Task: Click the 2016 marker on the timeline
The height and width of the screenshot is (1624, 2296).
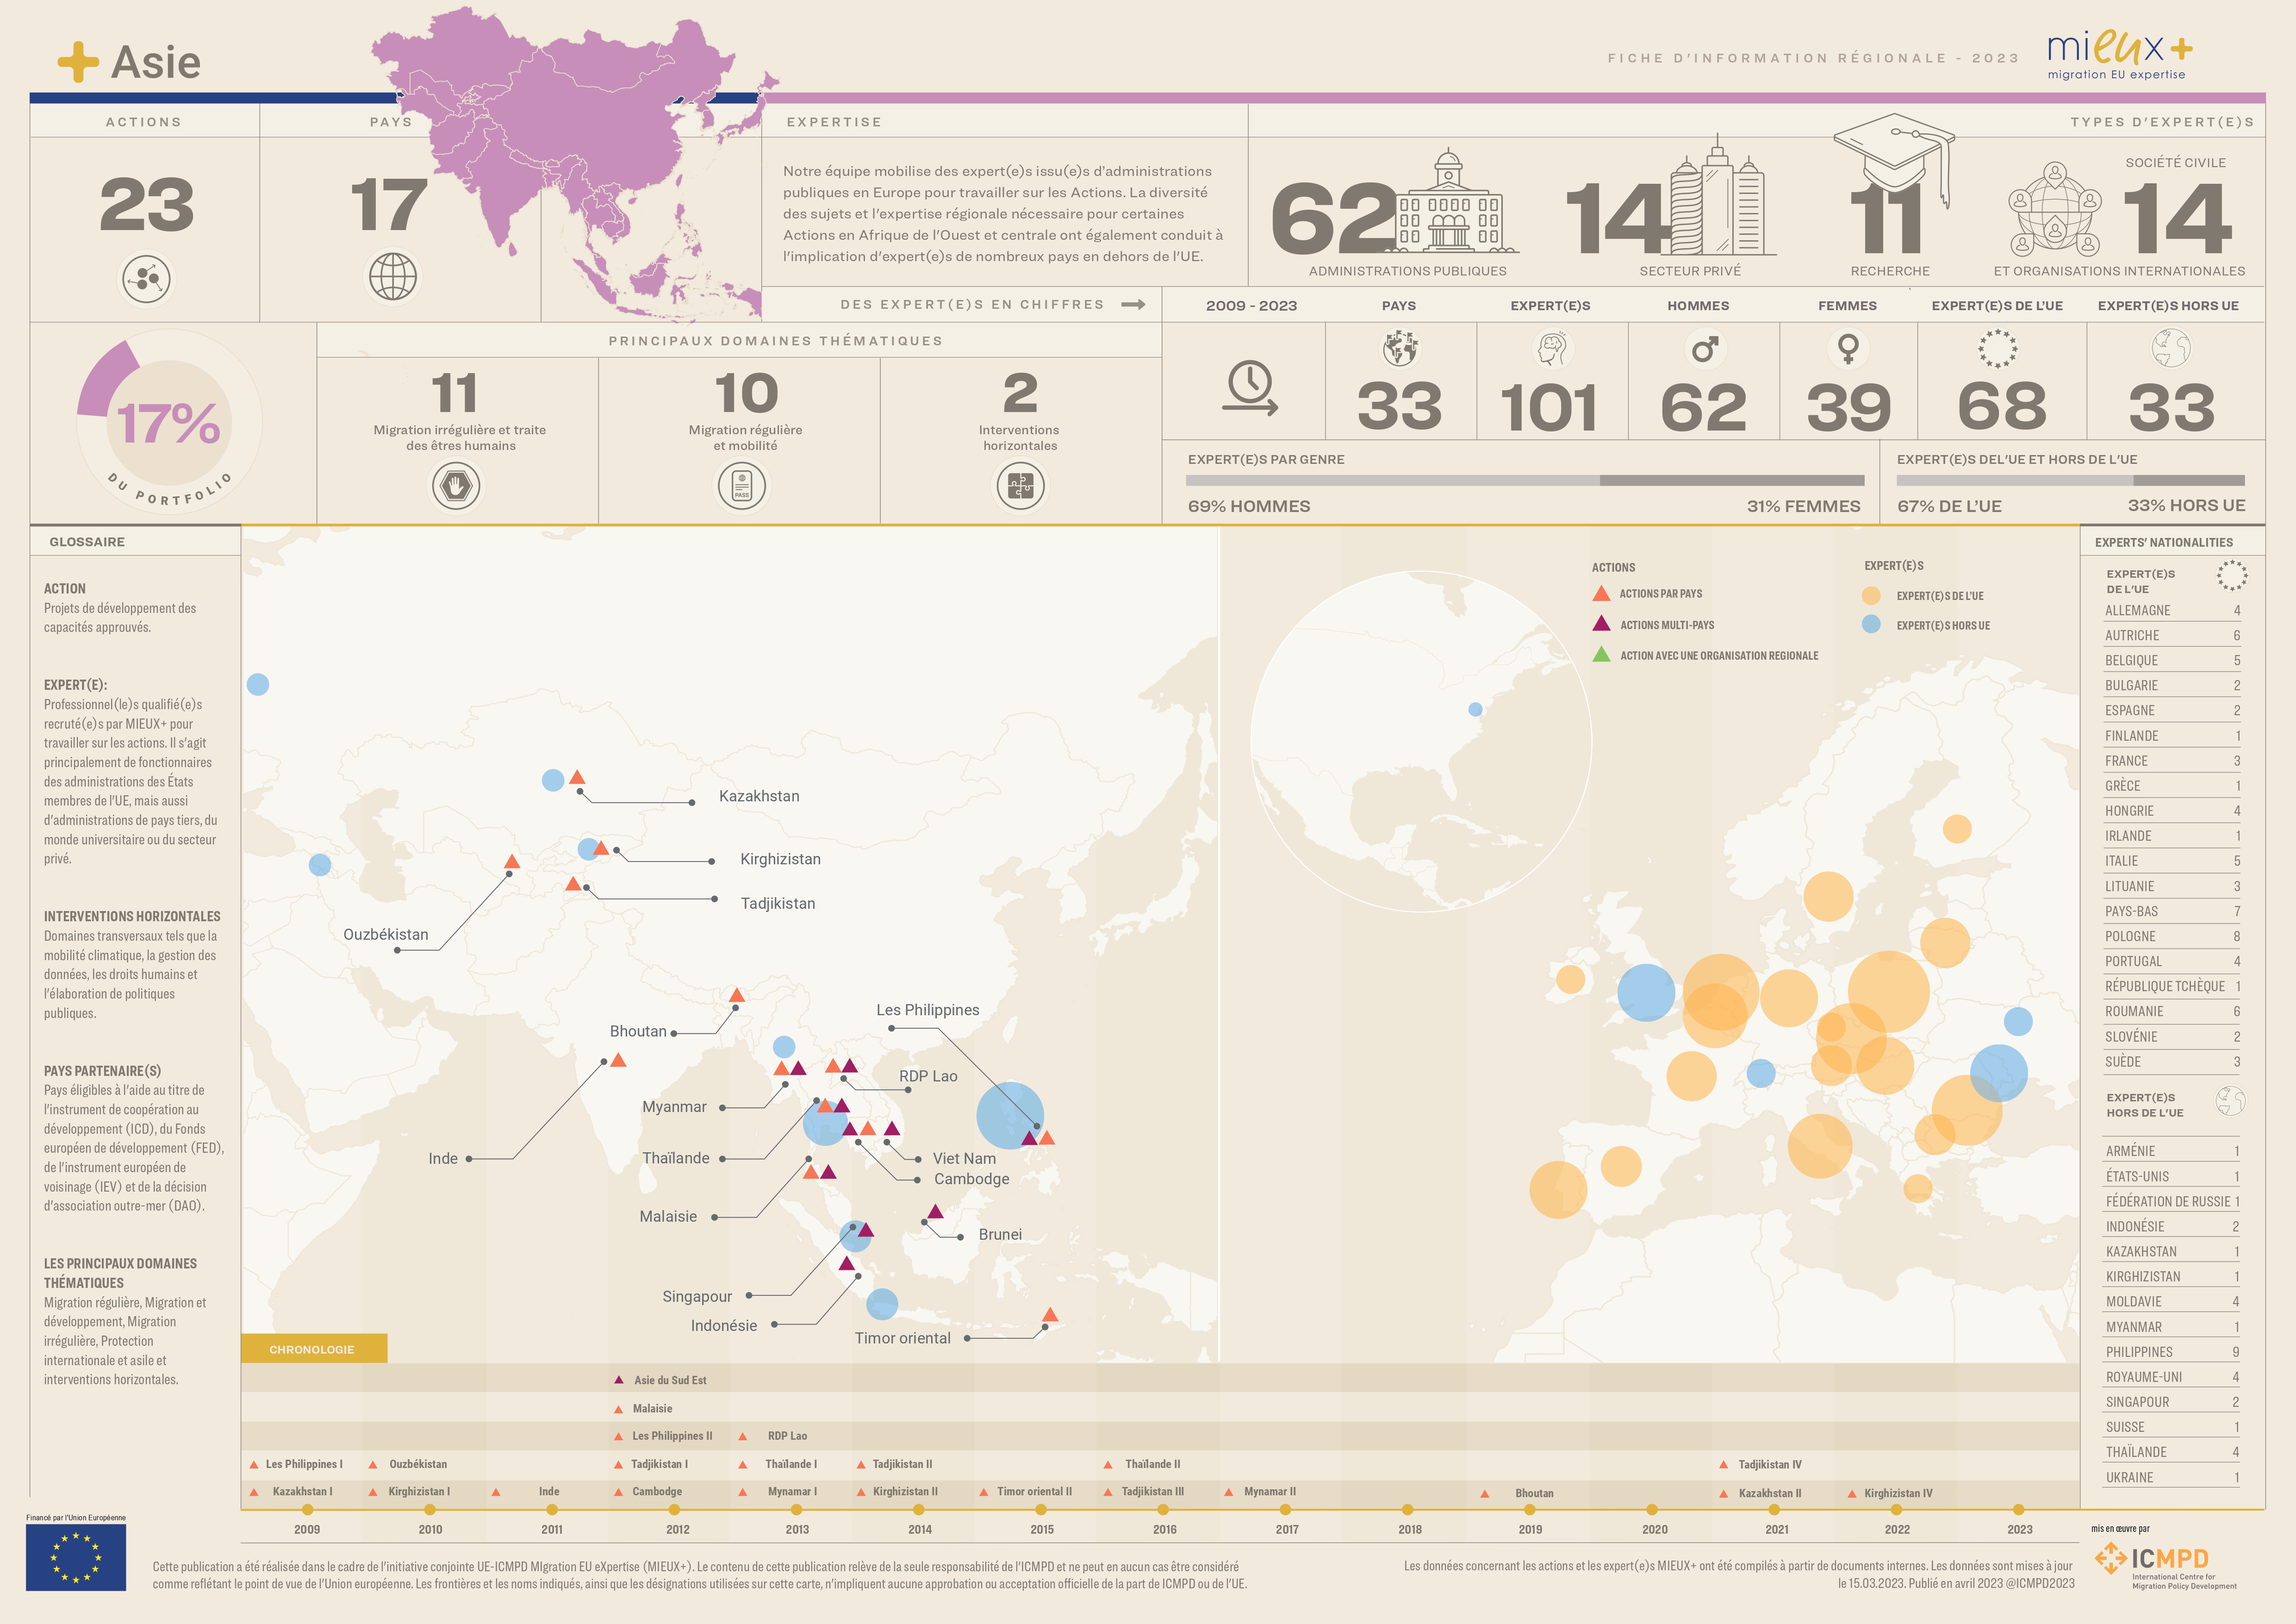Action: coord(1163,1510)
